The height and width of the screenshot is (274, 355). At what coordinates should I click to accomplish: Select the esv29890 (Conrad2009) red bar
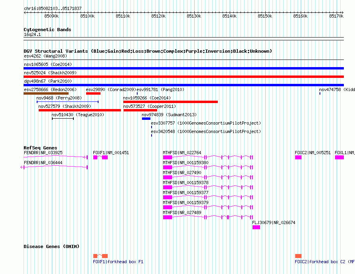point(93,93)
